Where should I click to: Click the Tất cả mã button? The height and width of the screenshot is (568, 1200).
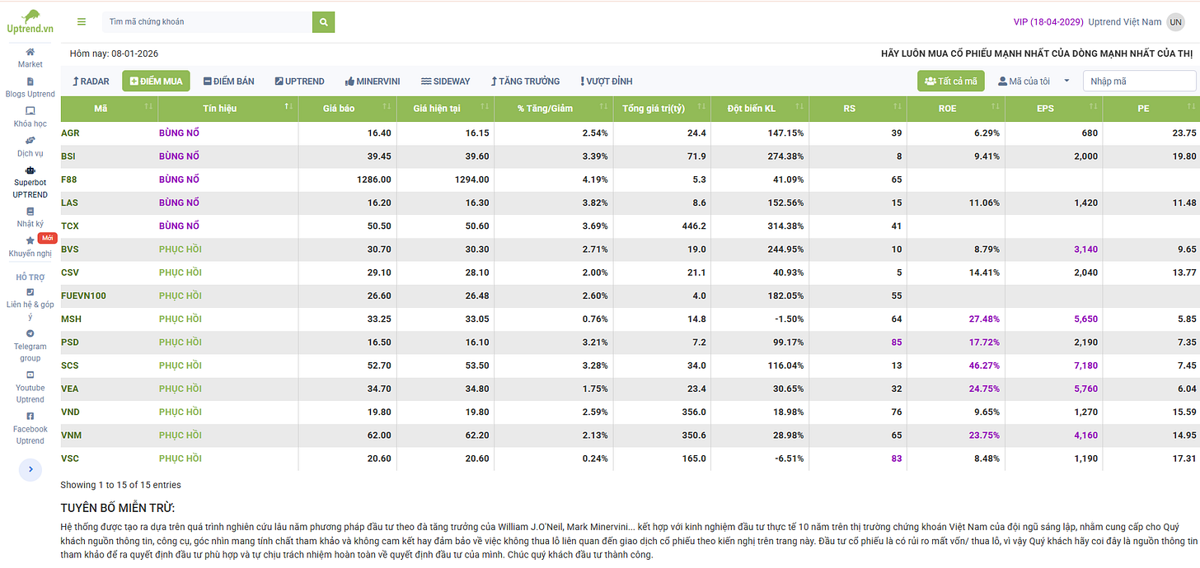coord(951,81)
